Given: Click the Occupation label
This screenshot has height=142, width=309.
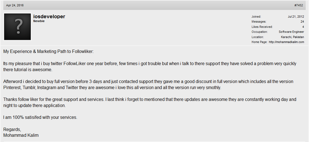Looking at the screenshot, I should pos(260,32).
